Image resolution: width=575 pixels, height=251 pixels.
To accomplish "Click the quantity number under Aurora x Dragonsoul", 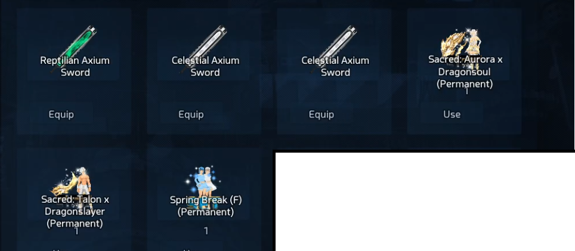I will 466,91.
